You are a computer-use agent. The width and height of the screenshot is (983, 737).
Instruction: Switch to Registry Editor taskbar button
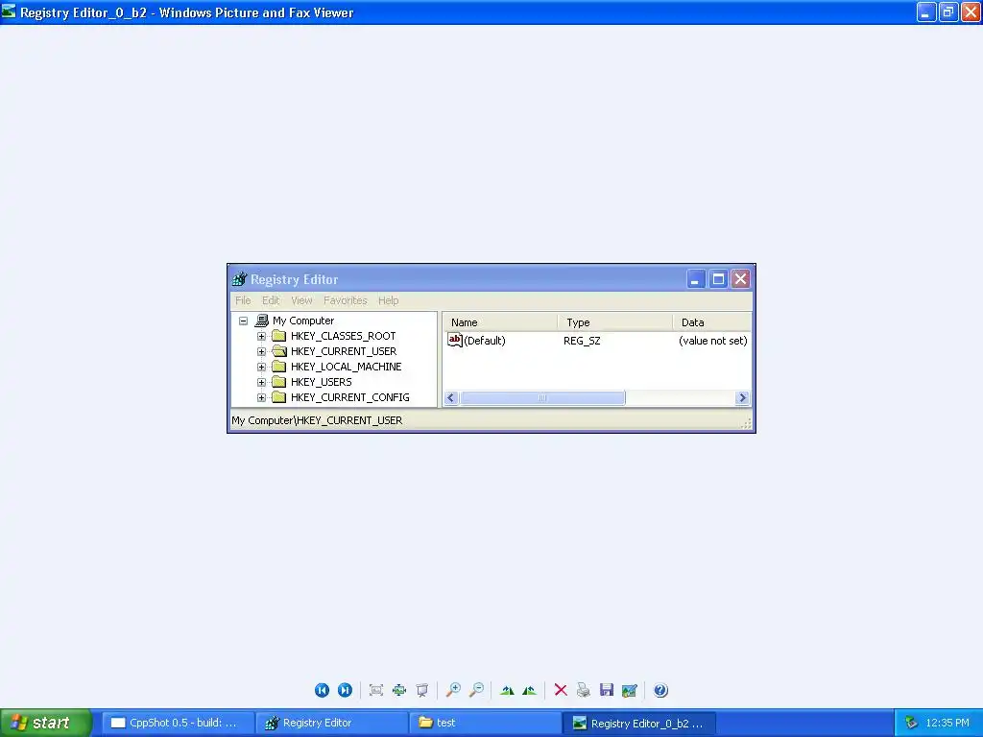(x=331, y=723)
